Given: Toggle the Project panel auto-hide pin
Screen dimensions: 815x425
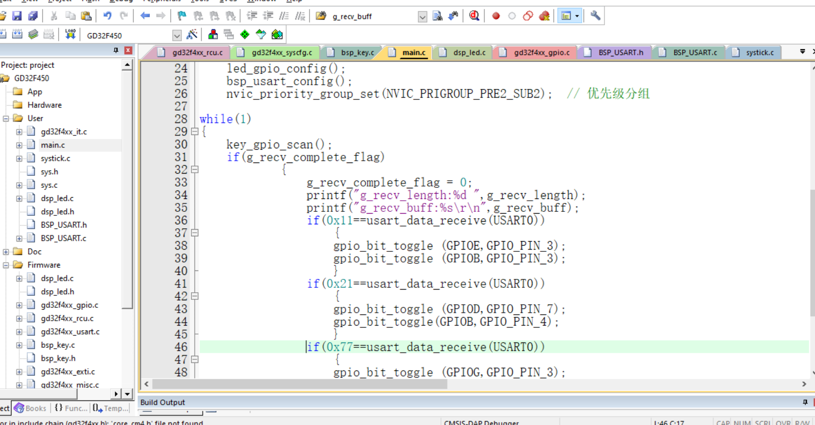Looking at the screenshot, I should click(116, 50).
